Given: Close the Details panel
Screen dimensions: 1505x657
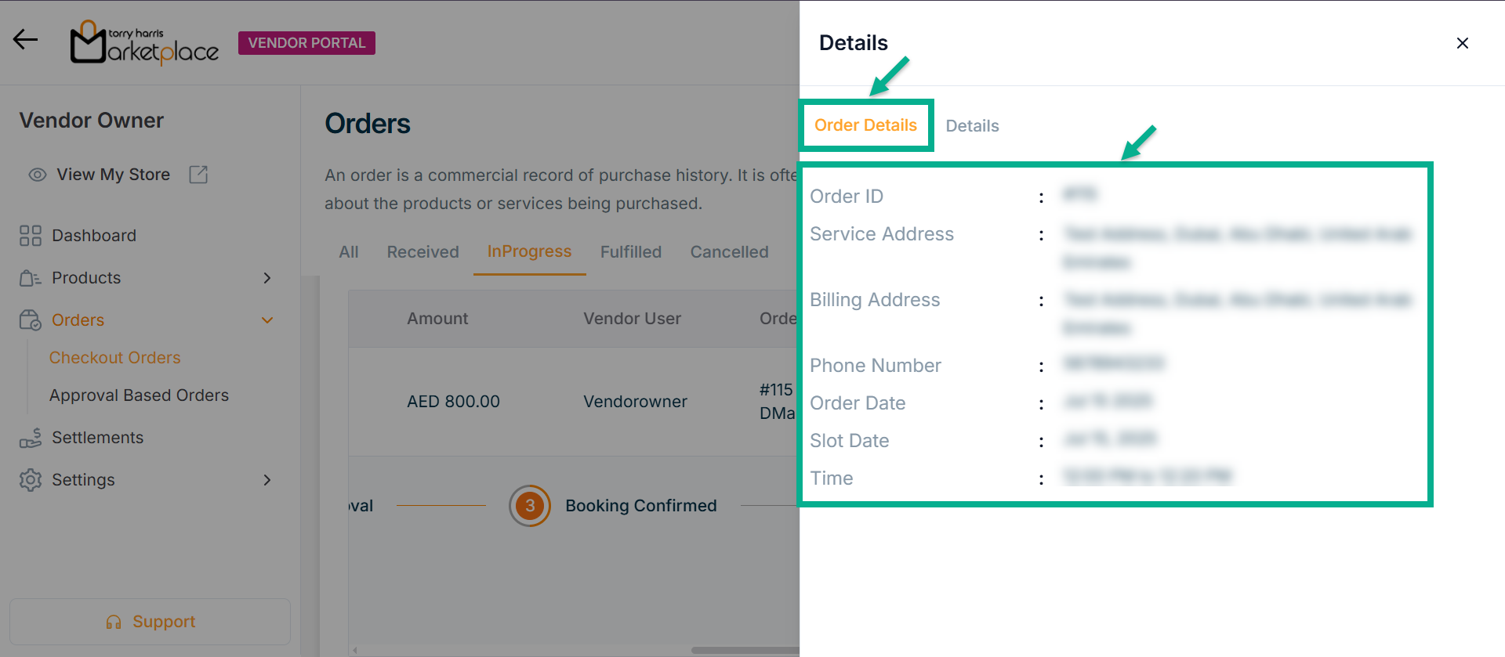Looking at the screenshot, I should [1462, 43].
